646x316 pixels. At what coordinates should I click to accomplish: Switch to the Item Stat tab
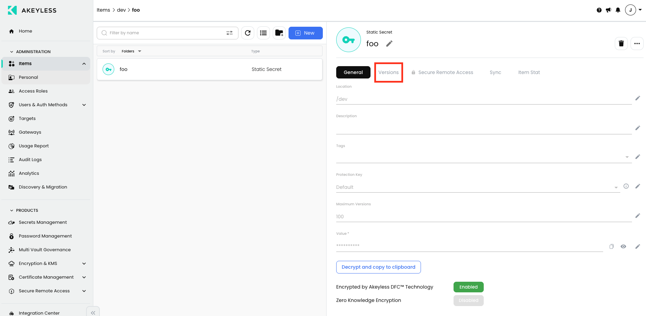pyautogui.click(x=529, y=72)
